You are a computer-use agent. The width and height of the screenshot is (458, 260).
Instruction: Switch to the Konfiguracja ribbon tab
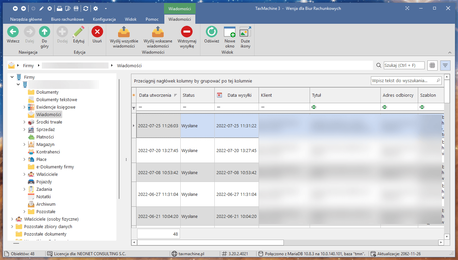104,19
